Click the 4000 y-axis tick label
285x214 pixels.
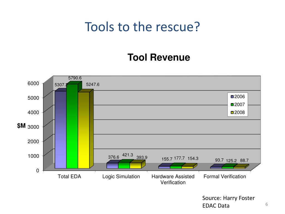coord(33,113)
